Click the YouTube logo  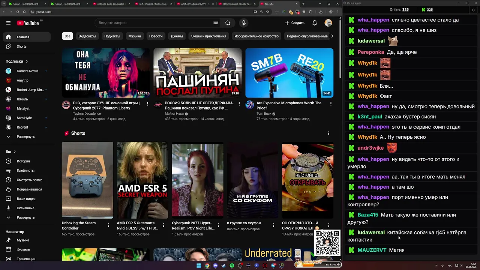[28, 23]
